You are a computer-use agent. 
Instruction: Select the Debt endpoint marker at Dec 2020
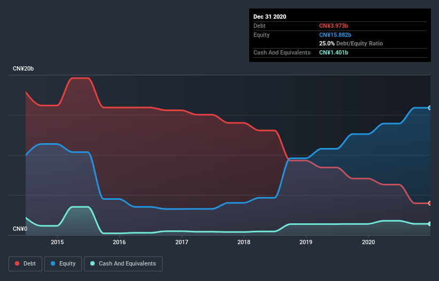pos(430,203)
